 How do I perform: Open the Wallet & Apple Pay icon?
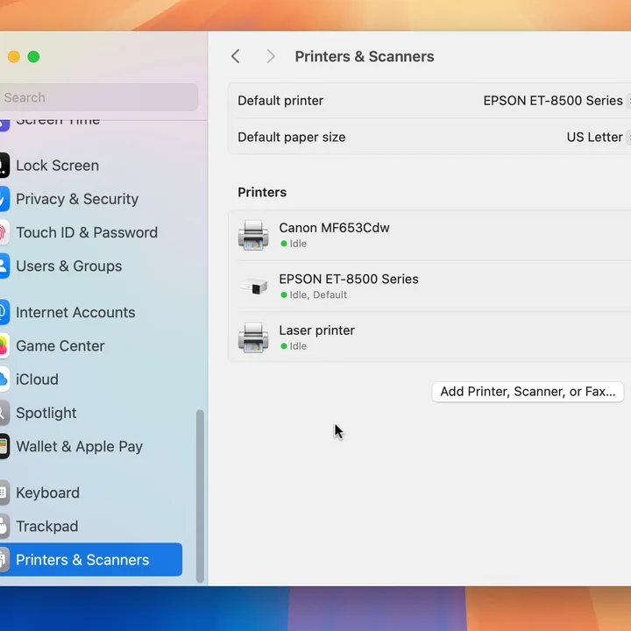[x=4, y=446]
